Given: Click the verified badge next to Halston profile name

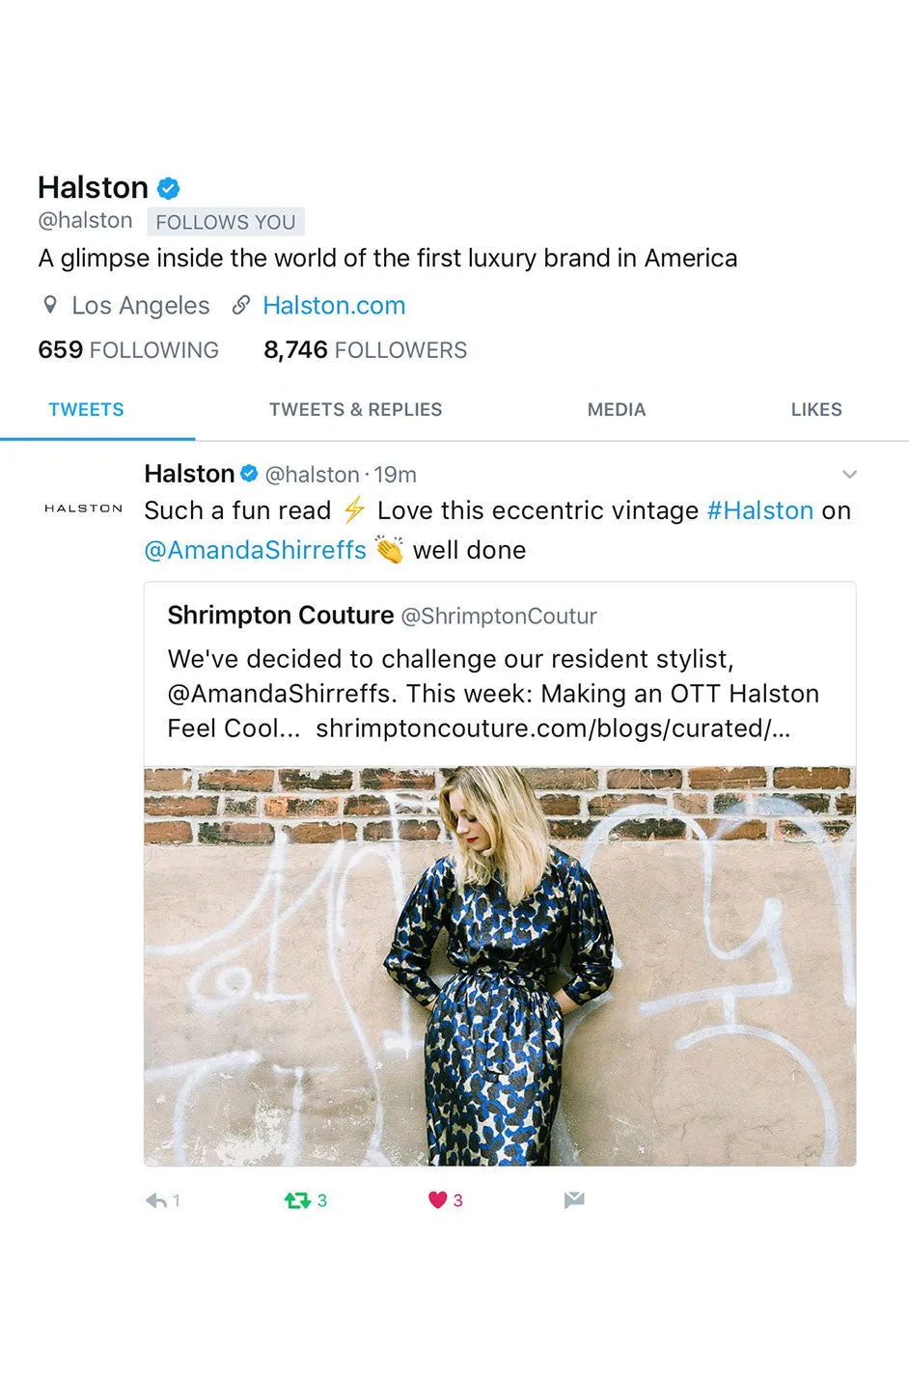Looking at the screenshot, I should pos(169,187).
